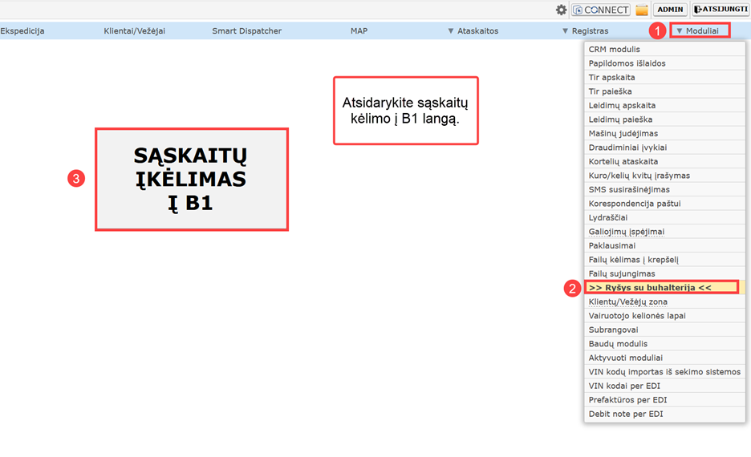The height and width of the screenshot is (457, 751).
Task: Select Tir apskaita
Action: pyautogui.click(x=665, y=77)
